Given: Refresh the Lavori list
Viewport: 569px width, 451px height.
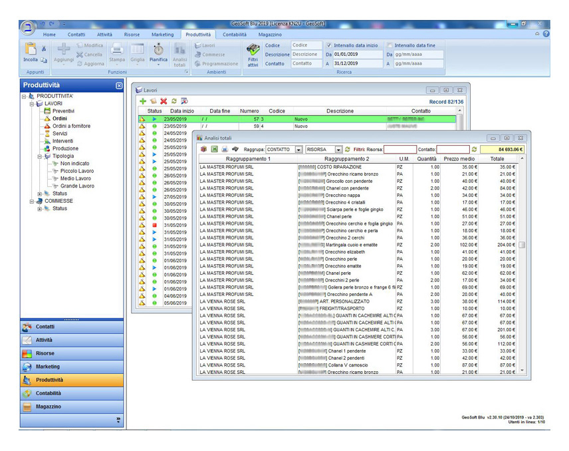Looking at the screenshot, I should coord(174,101).
